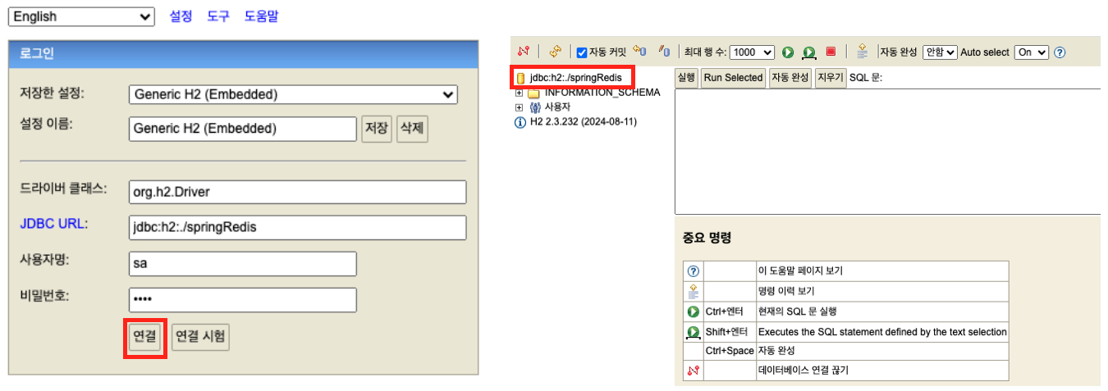Open the 자동 완성 안함 dropdown
This screenshot has height=391, width=1108.
[x=941, y=52]
